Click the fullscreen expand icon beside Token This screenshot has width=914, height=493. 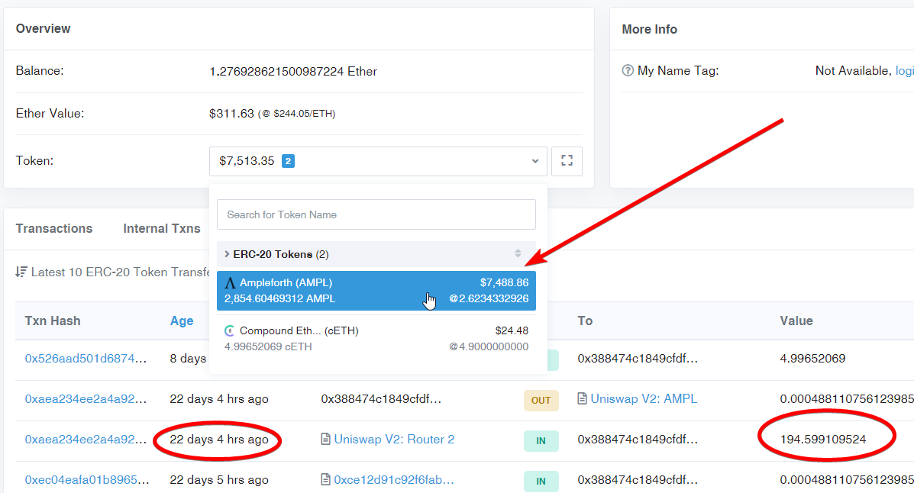pyautogui.click(x=567, y=161)
